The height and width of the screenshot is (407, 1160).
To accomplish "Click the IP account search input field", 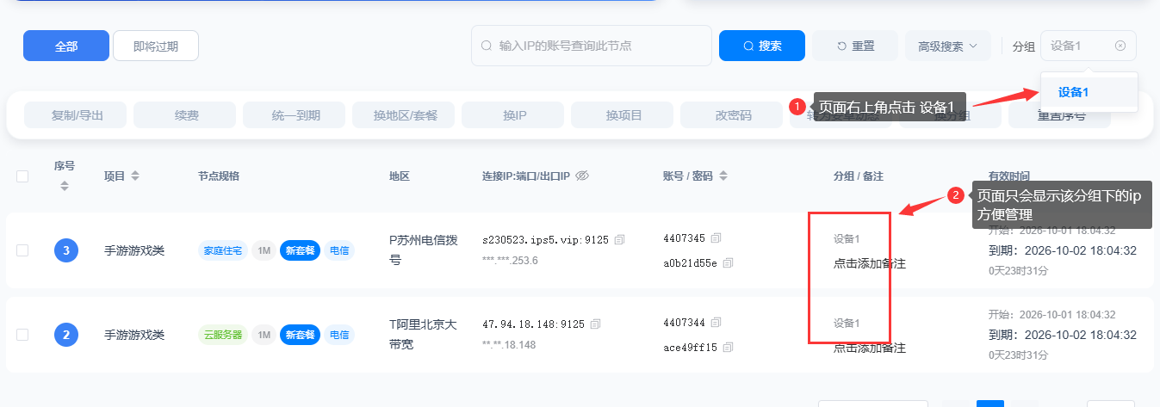I will [x=592, y=46].
